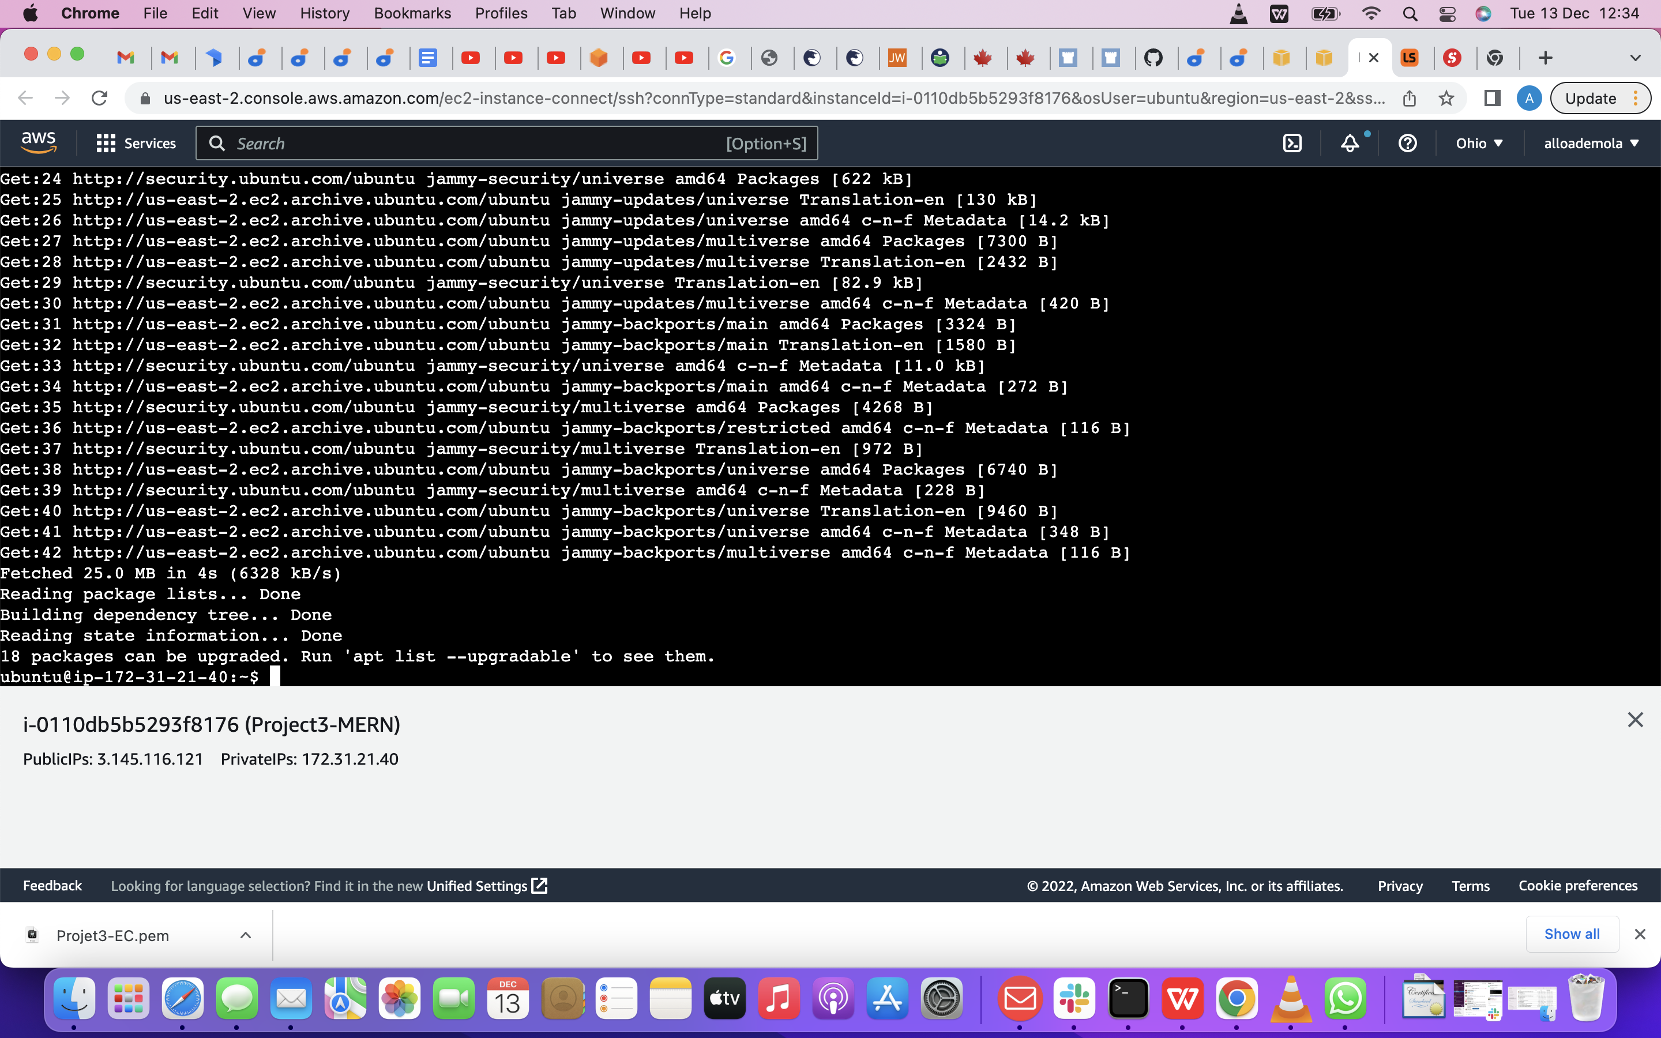Open WhatsApp from the Dock
Image resolution: width=1661 pixels, height=1038 pixels.
(1344, 999)
